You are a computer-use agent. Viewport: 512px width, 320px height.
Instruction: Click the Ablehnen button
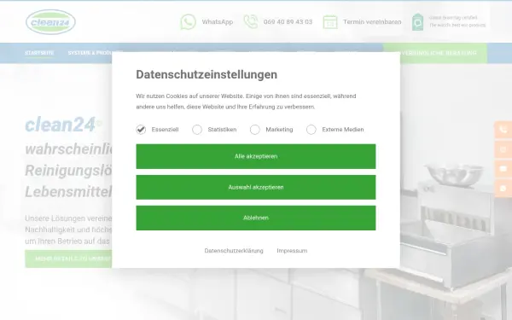pyautogui.click(x=256, y=218)
